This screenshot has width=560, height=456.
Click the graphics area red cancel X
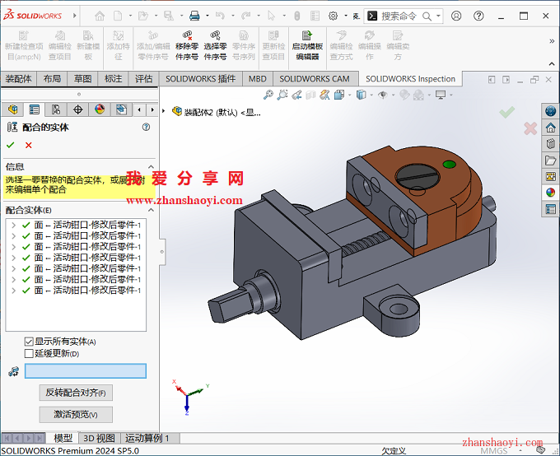pyautogui.click(x=530, y=128)
